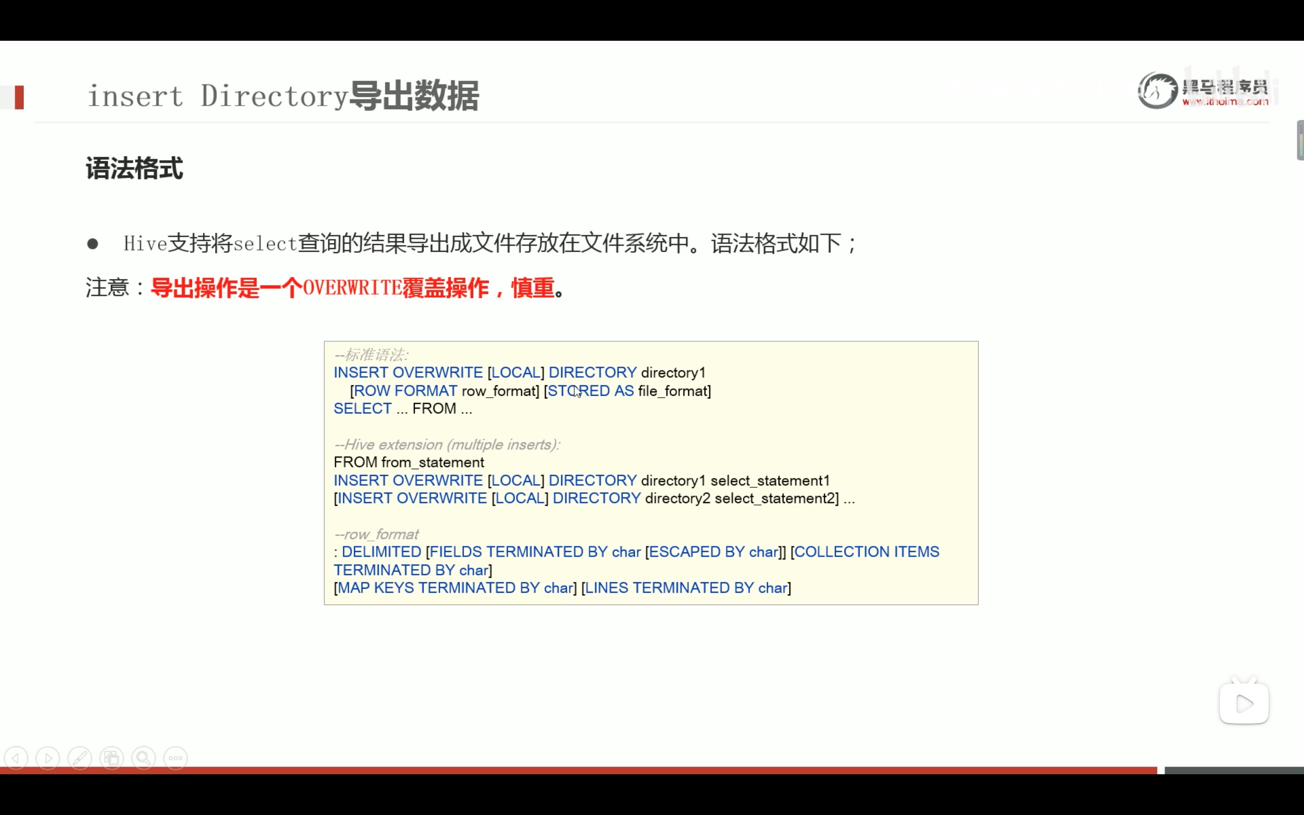The width and height of the screenshot is (1304, 815).
Task: Click '[STORED AS file_format]' in the code box
Action: point(627,391)
